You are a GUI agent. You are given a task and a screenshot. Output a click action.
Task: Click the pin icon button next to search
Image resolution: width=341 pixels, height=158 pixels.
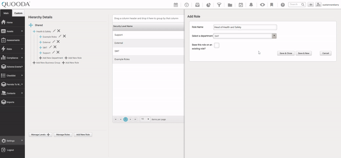coord(311,5)
